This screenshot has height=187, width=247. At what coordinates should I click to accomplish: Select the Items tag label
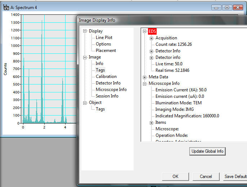tap(161, 122)
